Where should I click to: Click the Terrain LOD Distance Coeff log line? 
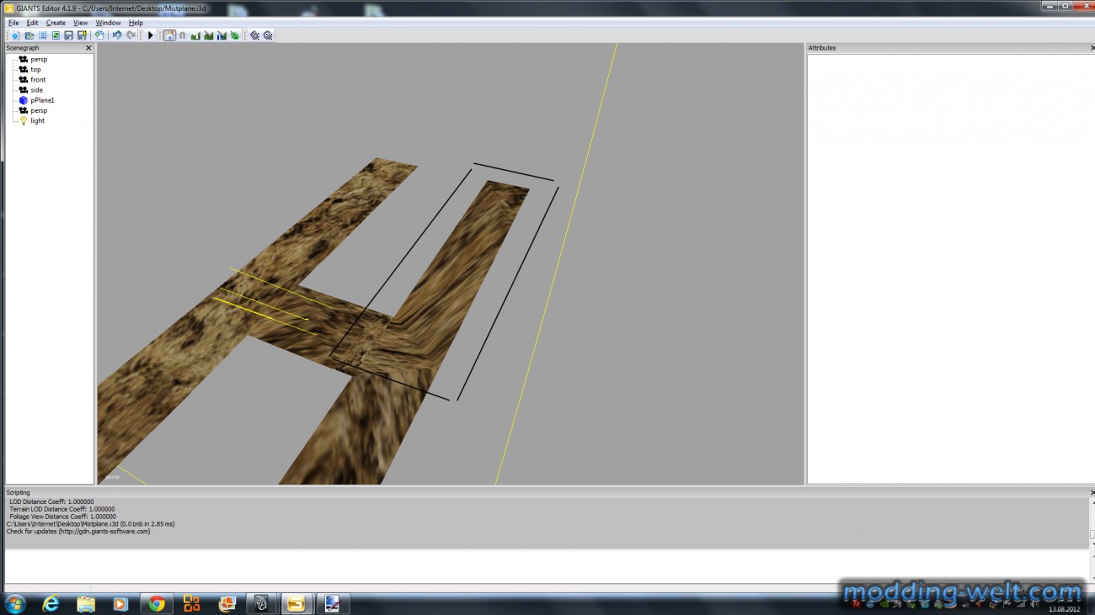pyautogui.click(x=62, y=509)
